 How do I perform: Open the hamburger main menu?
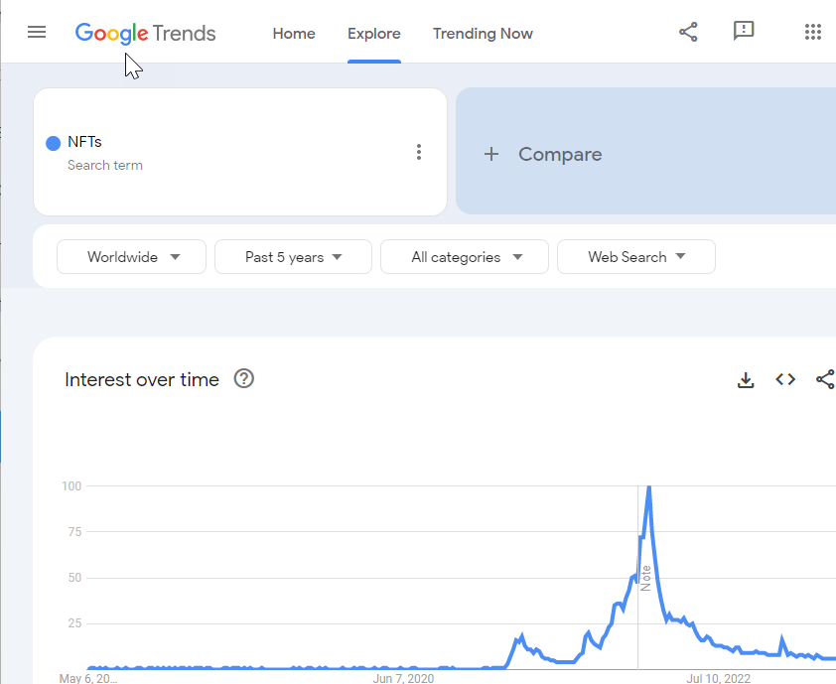[37, 33]
